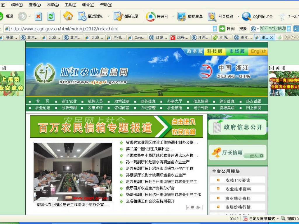The height and width of the screenshot is (224, 299).
Task: Click the 更多 more news button
Action: (194, 207)
